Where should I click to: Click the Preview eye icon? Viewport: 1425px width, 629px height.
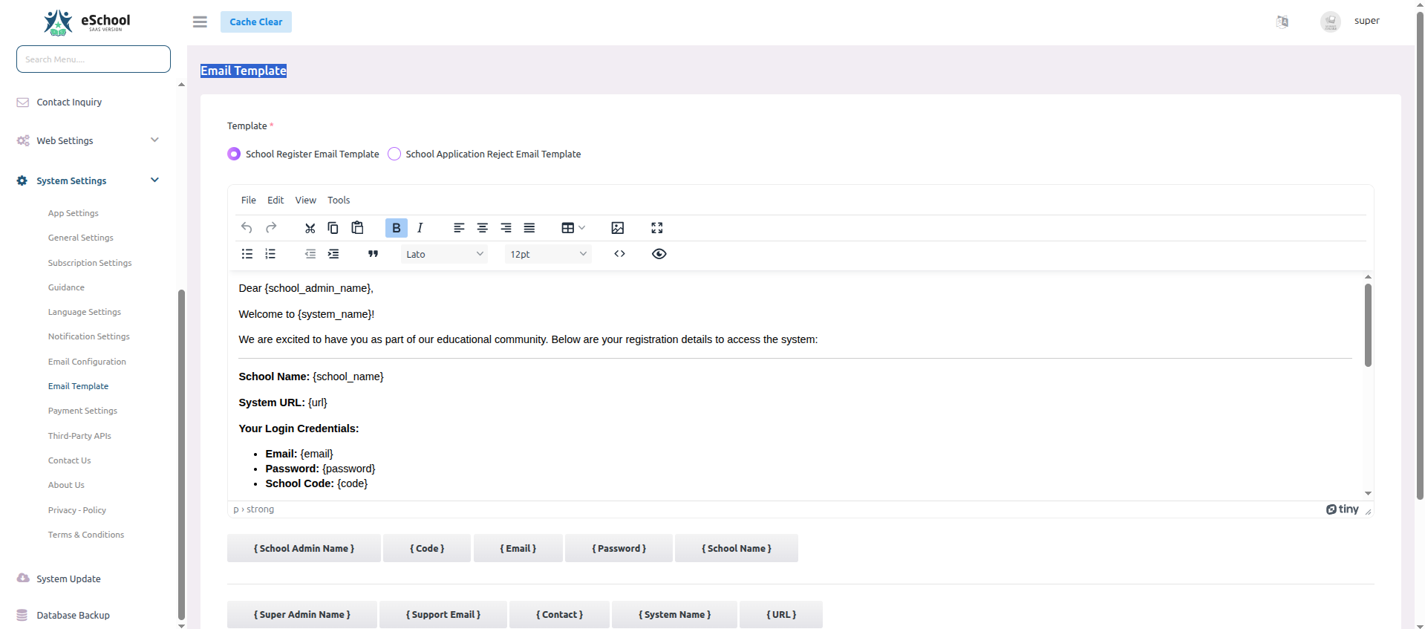[659, 254]
